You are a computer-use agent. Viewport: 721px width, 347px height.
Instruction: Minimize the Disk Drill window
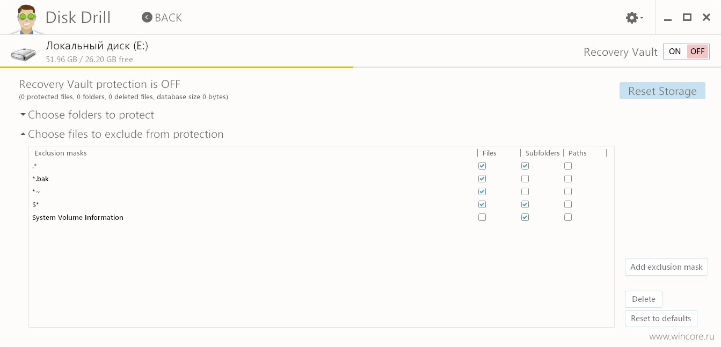667,19
